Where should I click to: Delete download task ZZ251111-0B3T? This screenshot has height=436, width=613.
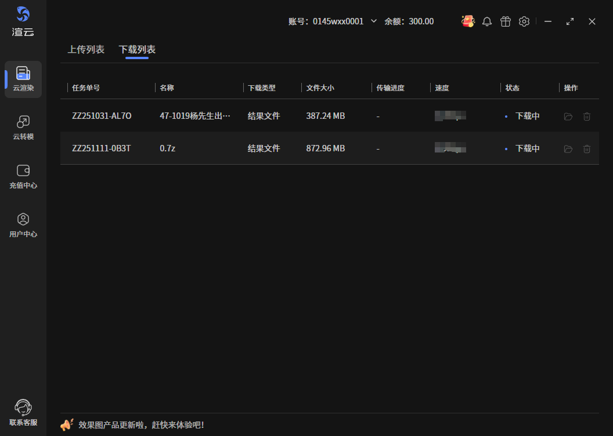(587, 149)
